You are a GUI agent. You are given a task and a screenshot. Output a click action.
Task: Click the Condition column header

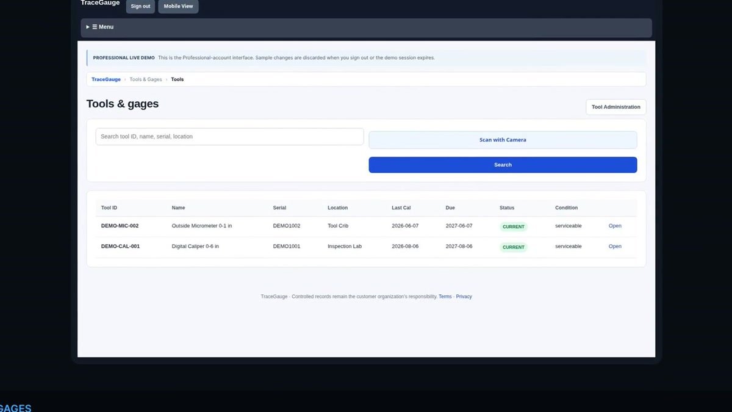[567, 208]
